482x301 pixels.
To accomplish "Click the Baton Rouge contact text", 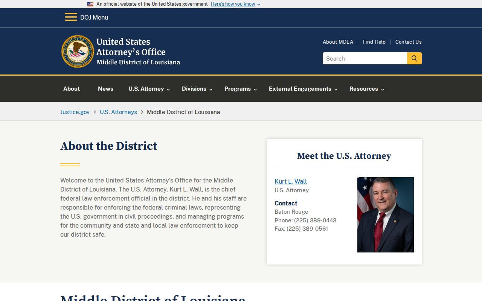I will point(291,211).
